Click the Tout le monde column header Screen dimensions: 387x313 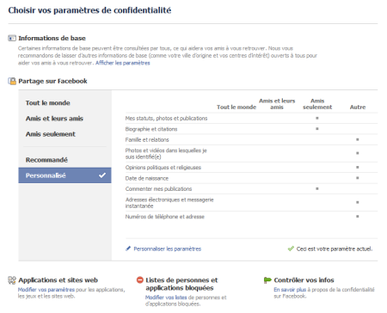[236, 107]
